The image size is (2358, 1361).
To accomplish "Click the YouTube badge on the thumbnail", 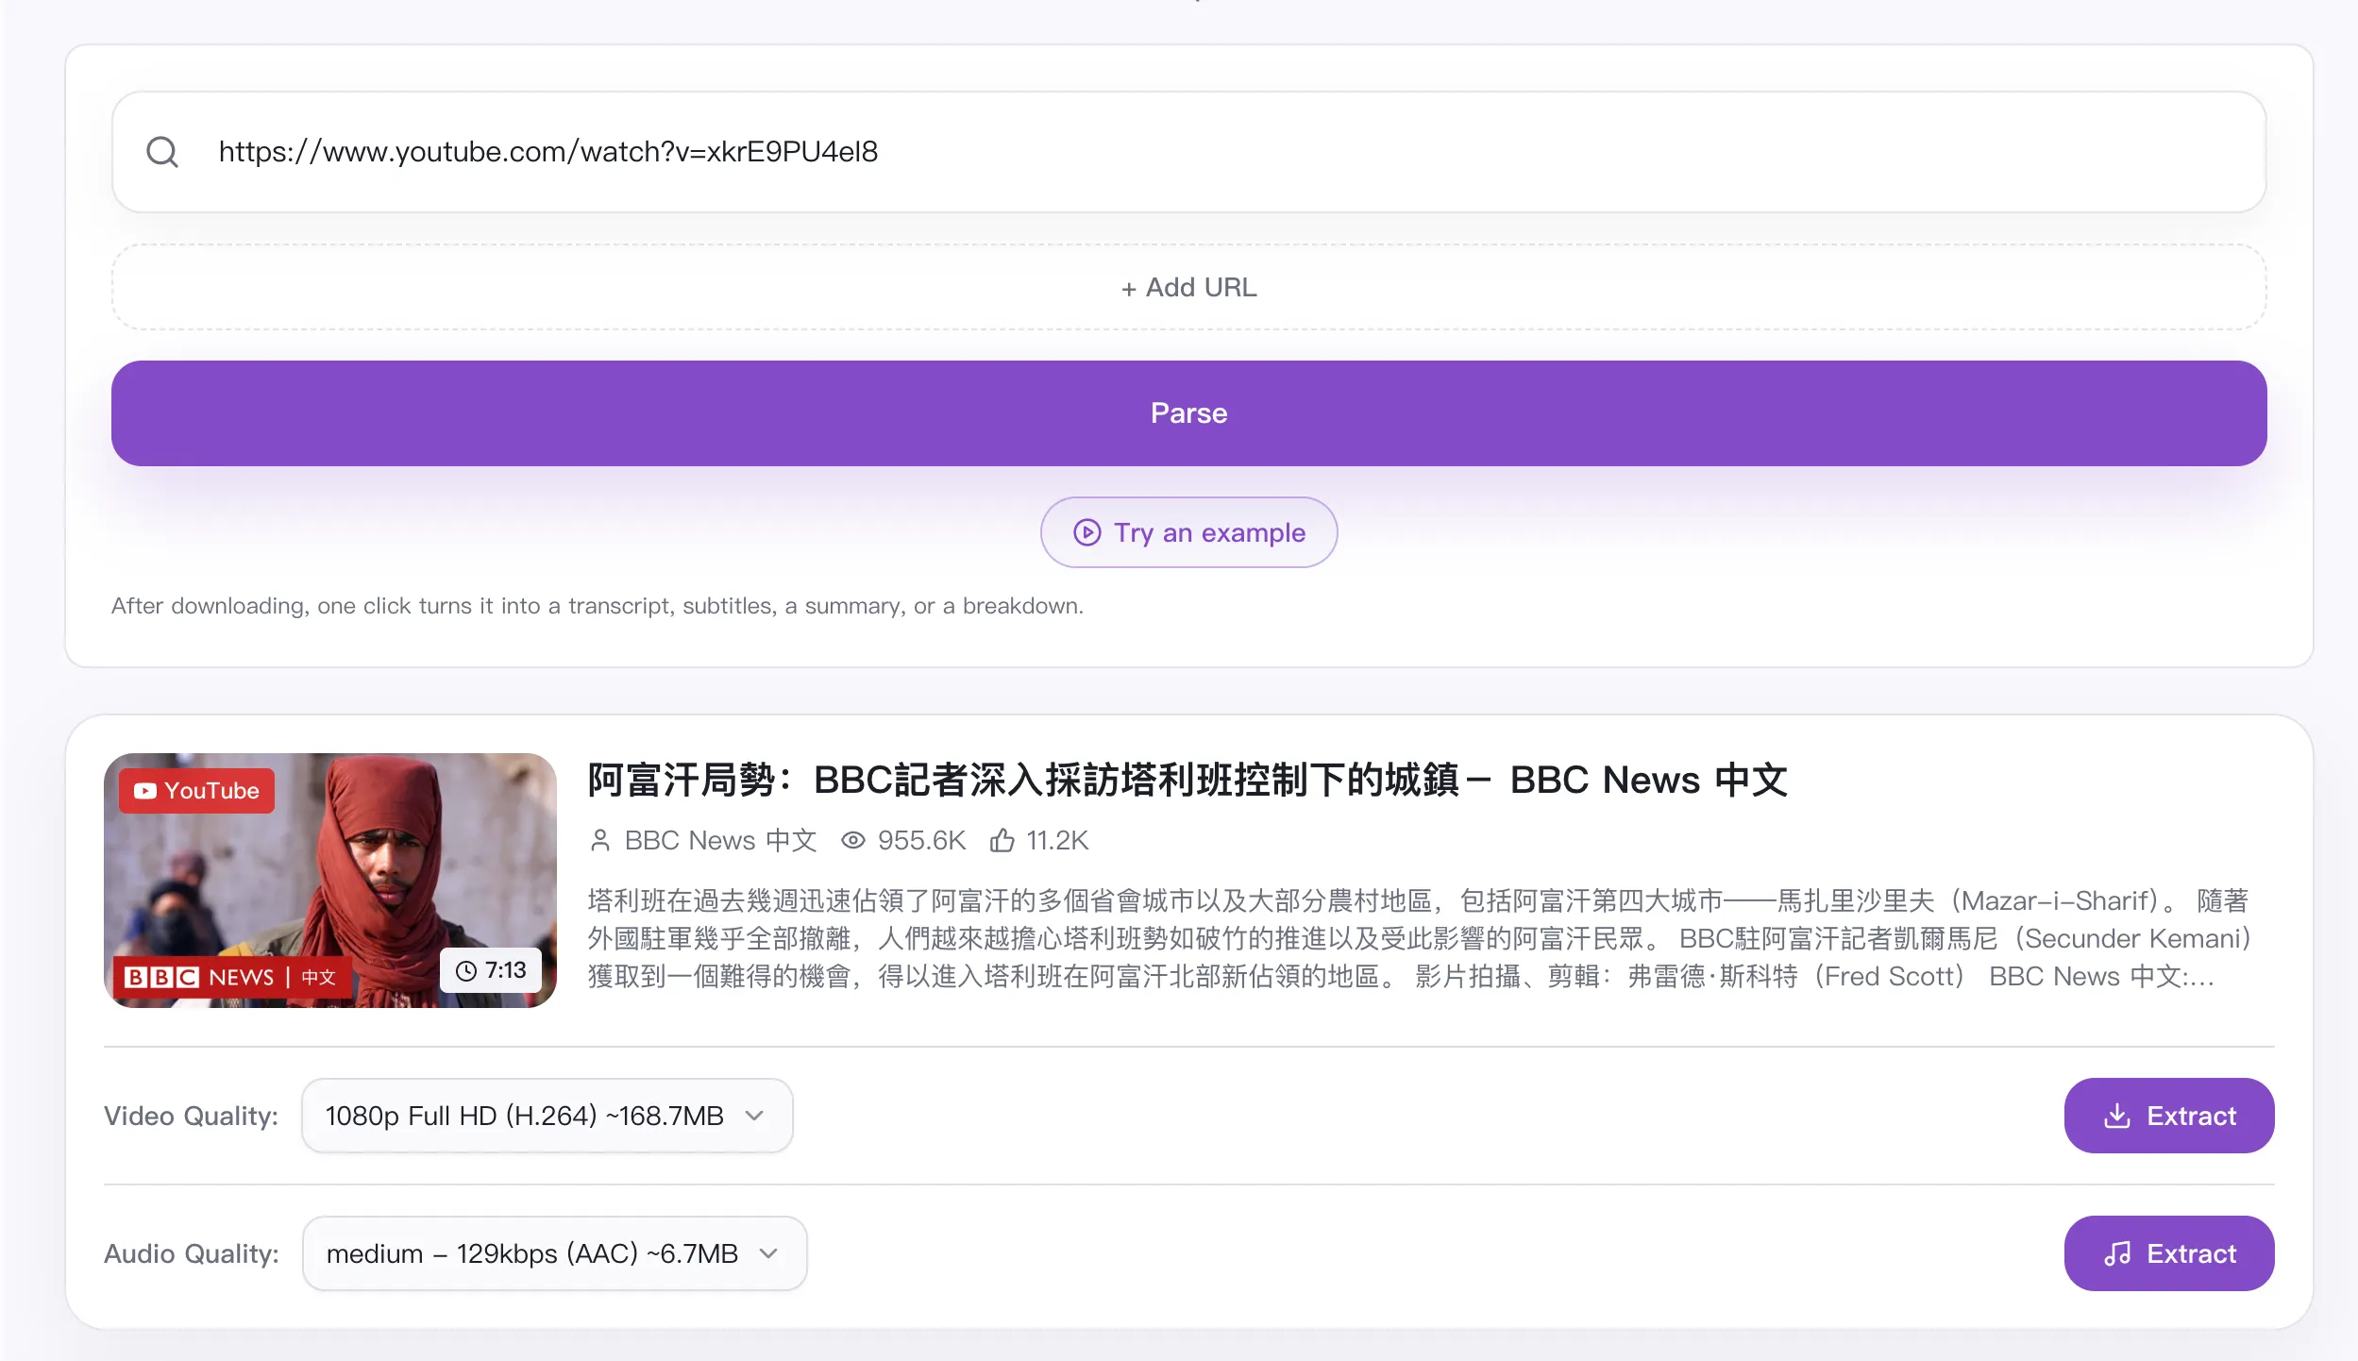I will click(x=196, y=791).
